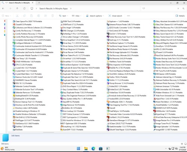Select HiBit Uninstaller Portable

(167, 89)
